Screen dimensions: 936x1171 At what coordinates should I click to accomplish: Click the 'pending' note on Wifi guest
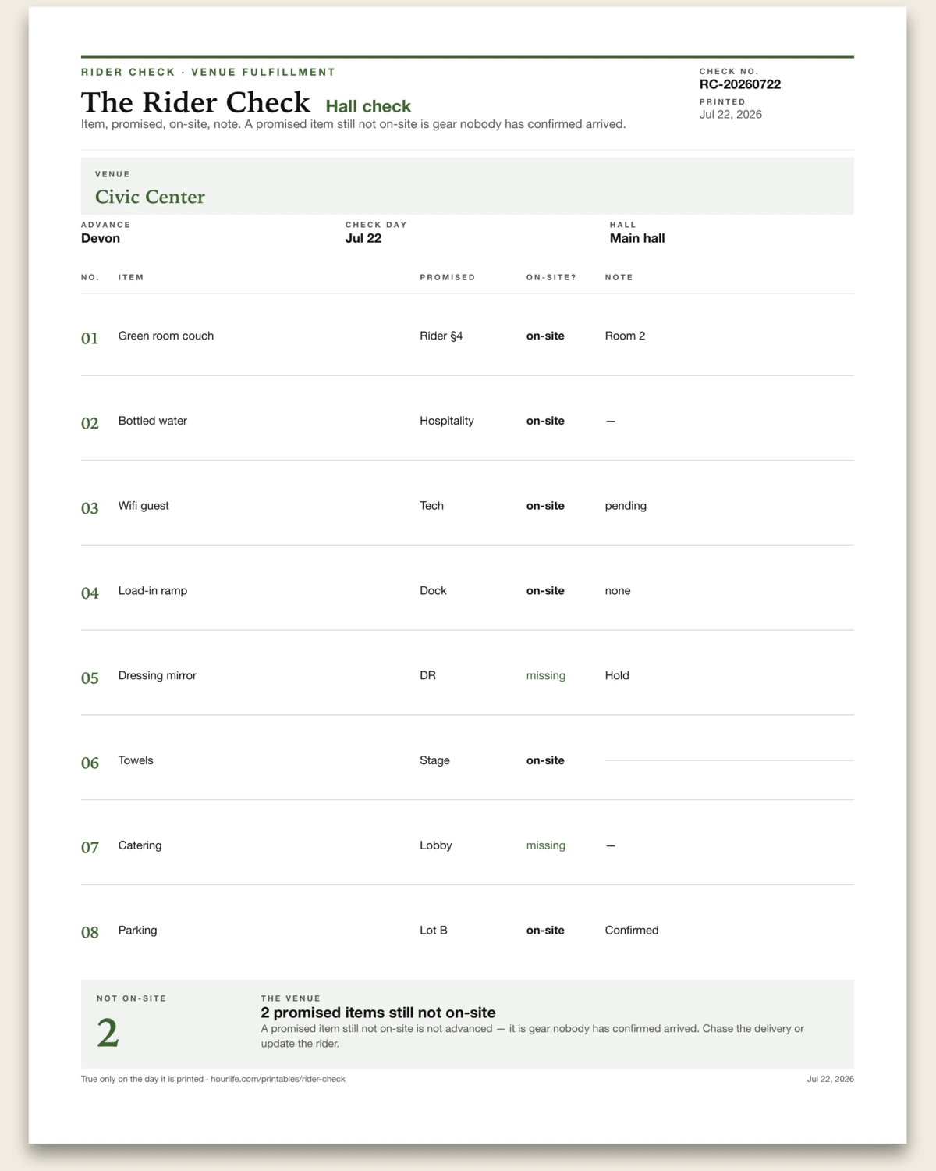tap(626, 506)
